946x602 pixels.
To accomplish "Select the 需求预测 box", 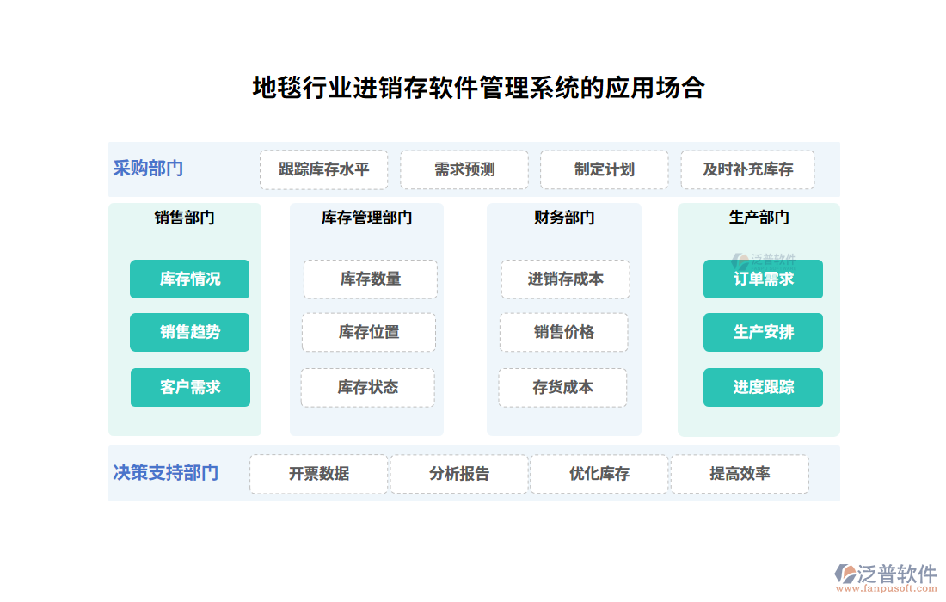I will click(464, 170).
